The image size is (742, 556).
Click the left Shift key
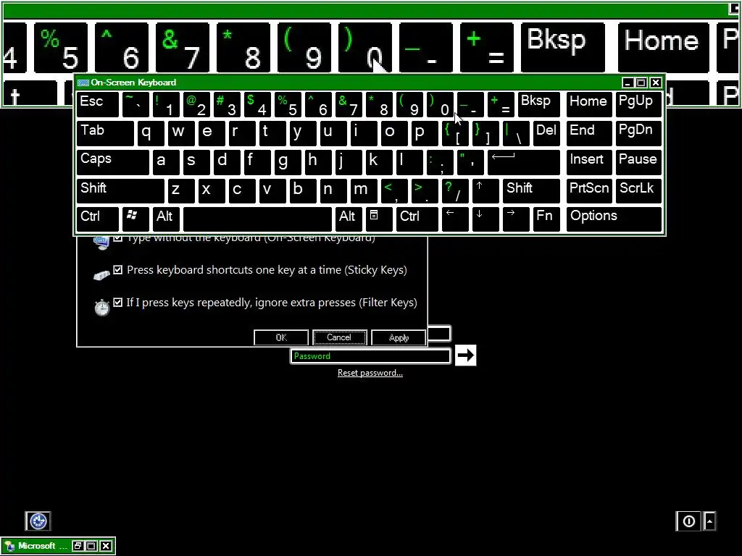[120, 191]
